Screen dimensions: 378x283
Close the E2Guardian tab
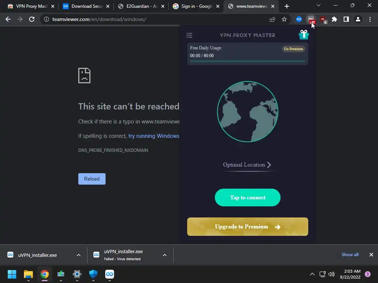click(163, 6)
